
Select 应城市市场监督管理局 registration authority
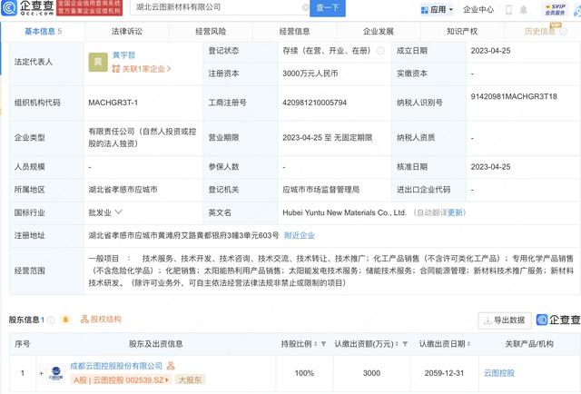tap(320, 190)
